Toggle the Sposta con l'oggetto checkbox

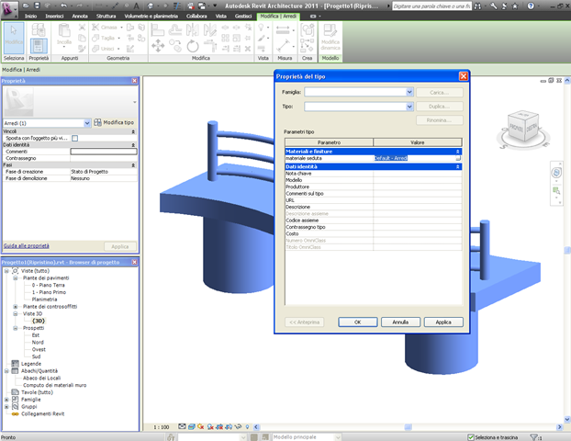75,138
